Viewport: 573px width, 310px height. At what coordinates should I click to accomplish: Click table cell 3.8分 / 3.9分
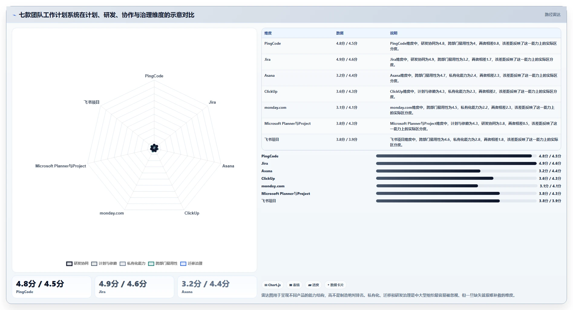click(347, 140)
